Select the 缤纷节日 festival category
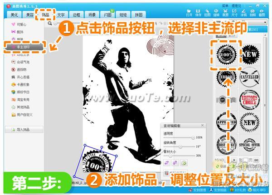Screen dimensions: 272x195 pyautogui.click(x=20, y=92)
